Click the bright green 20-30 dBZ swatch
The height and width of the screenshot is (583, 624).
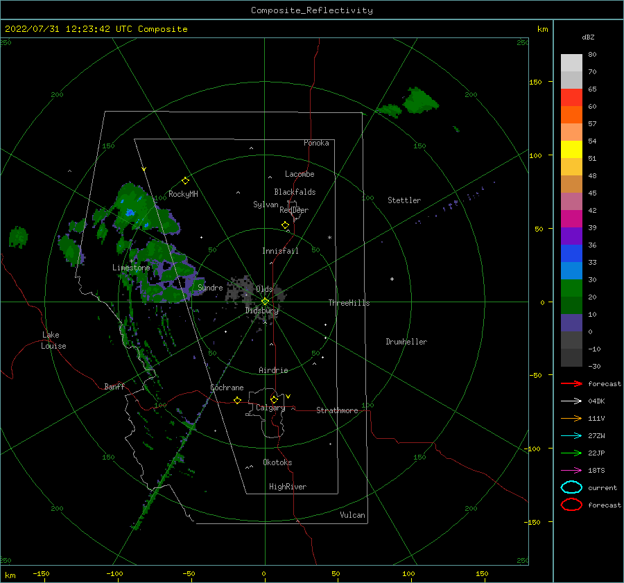point(571,288)
